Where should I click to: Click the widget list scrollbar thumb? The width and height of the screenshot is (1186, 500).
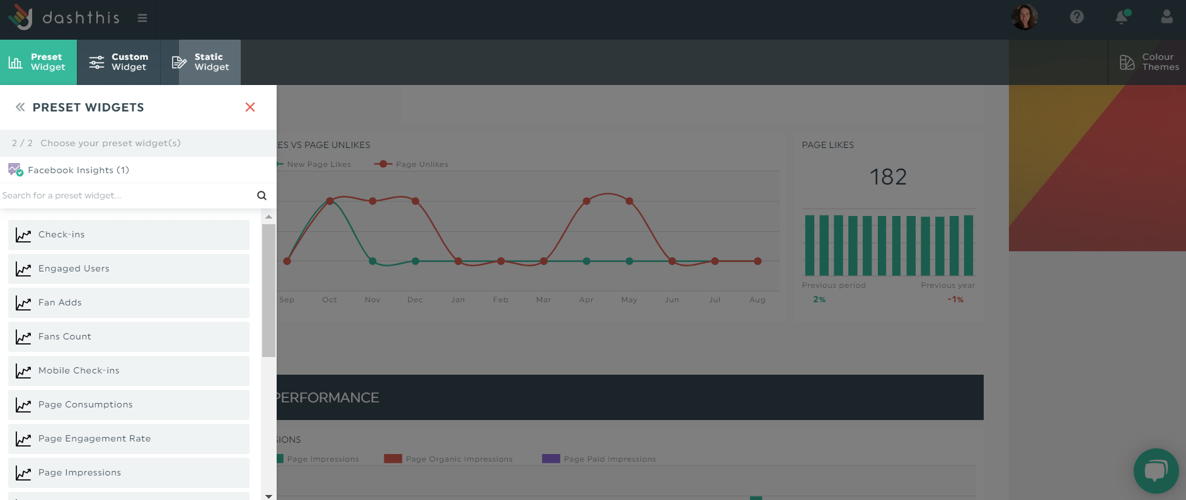click(269, 290)
